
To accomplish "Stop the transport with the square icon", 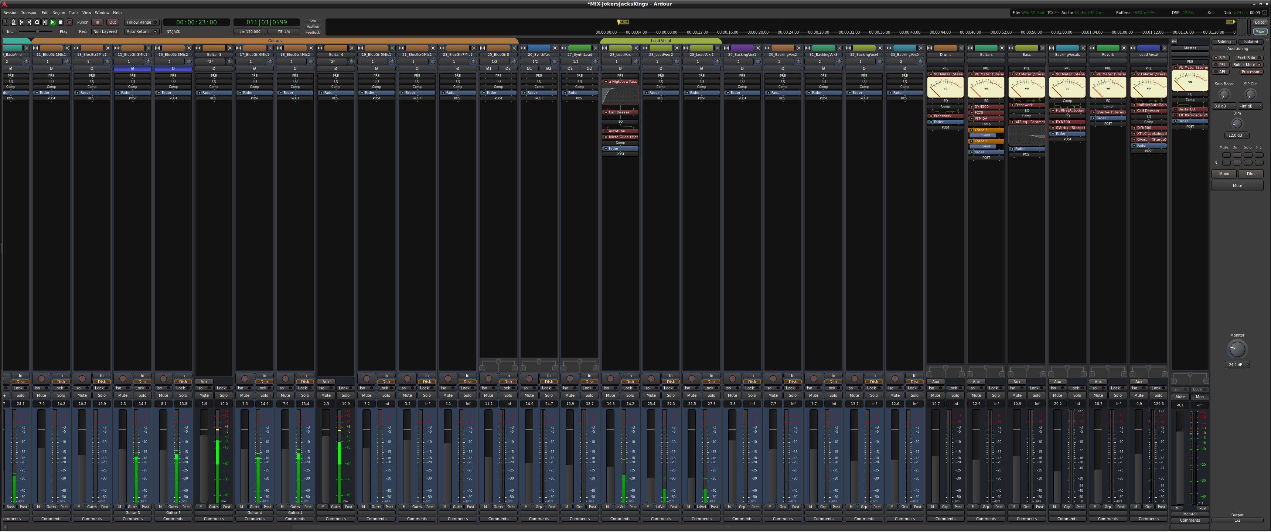I will tap(61, 22).
